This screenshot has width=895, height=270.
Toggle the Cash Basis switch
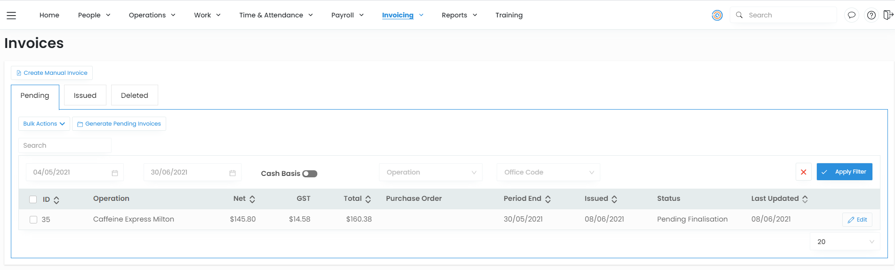click(x=310, y=174)
